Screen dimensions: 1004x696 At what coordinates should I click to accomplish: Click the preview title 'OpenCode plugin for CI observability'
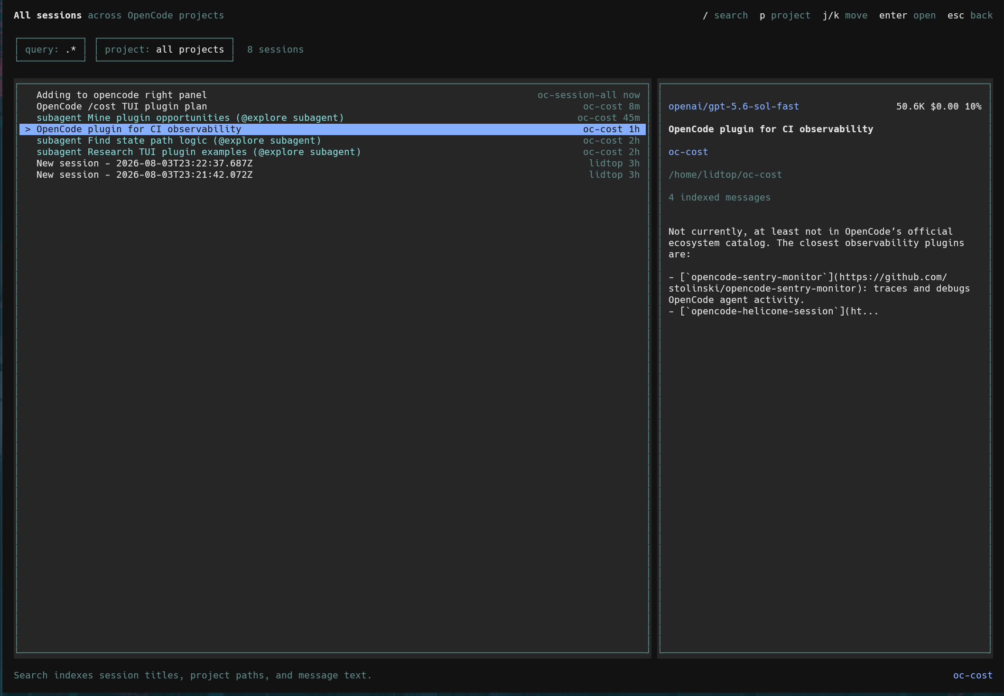[771, 129]
